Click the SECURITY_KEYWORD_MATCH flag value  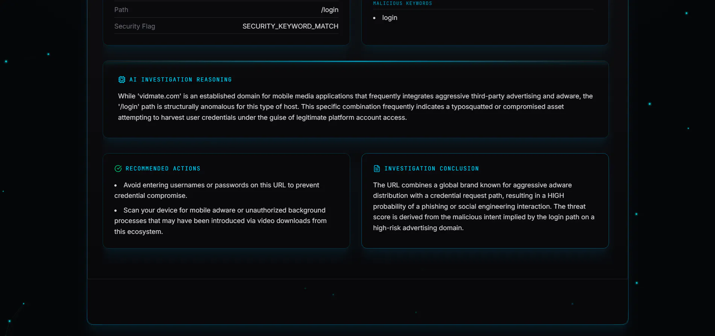coord(290,26)
